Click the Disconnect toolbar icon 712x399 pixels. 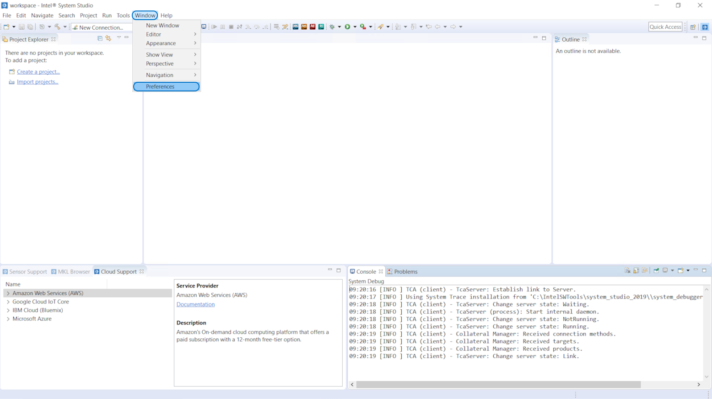(x=239, y=27)
